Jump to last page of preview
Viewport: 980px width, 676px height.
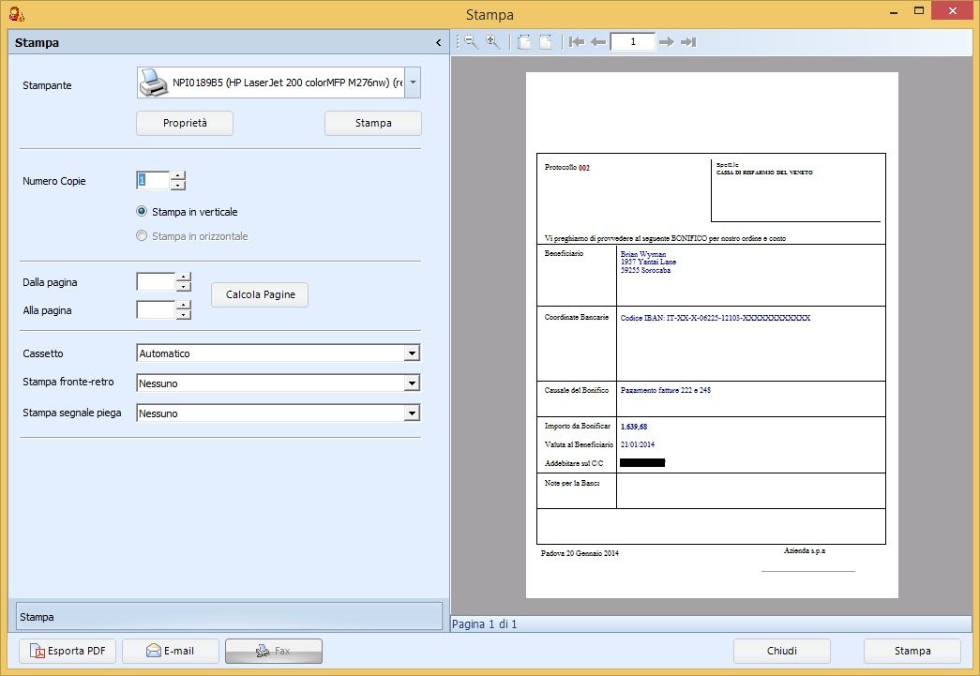688,42
